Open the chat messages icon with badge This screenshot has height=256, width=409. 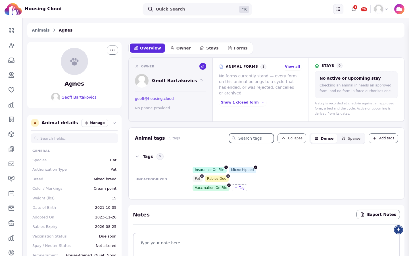point(354,9)
